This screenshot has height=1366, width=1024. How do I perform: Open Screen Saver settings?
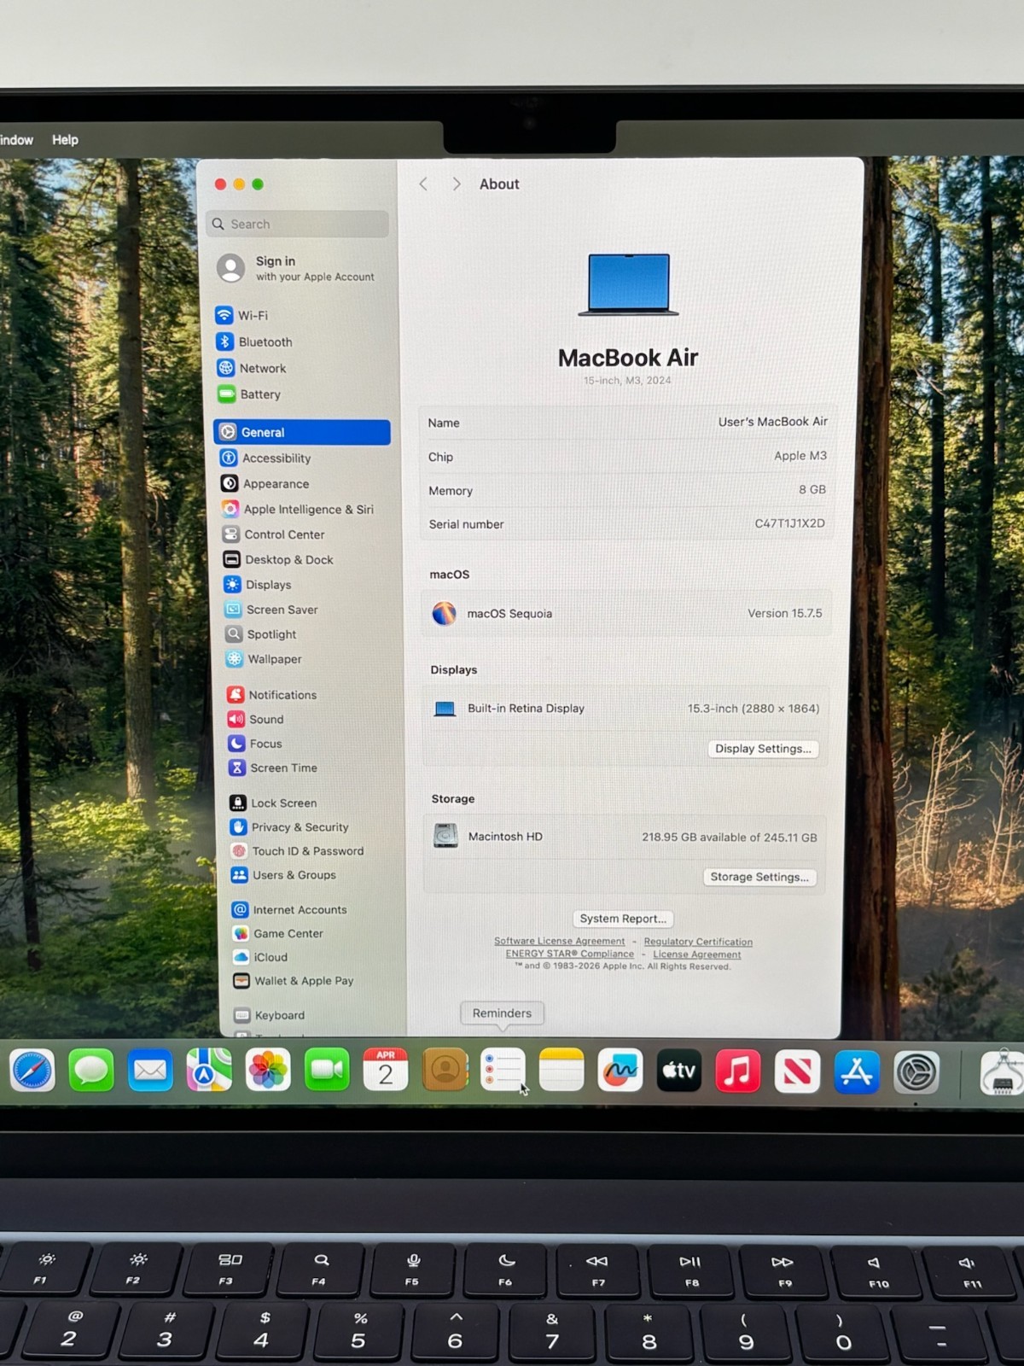pos(271,610)
